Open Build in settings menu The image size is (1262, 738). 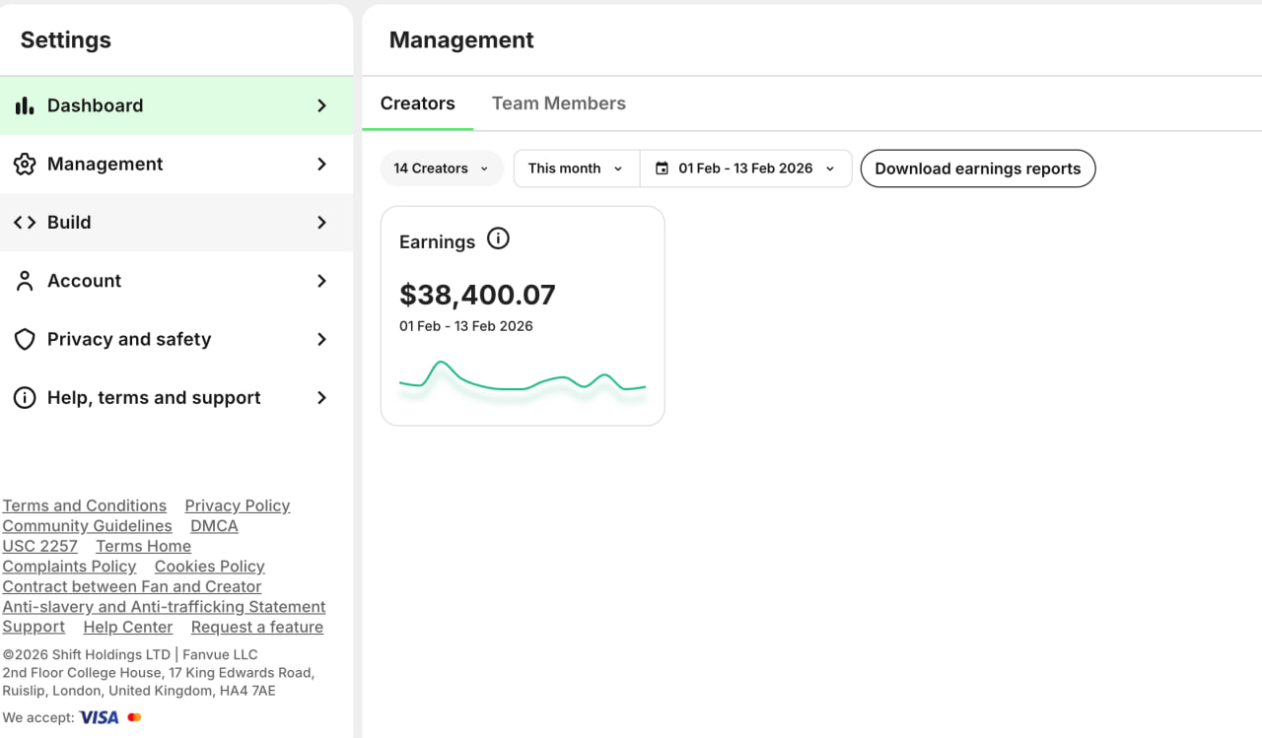pyautogui.click(x=176, y=223)
